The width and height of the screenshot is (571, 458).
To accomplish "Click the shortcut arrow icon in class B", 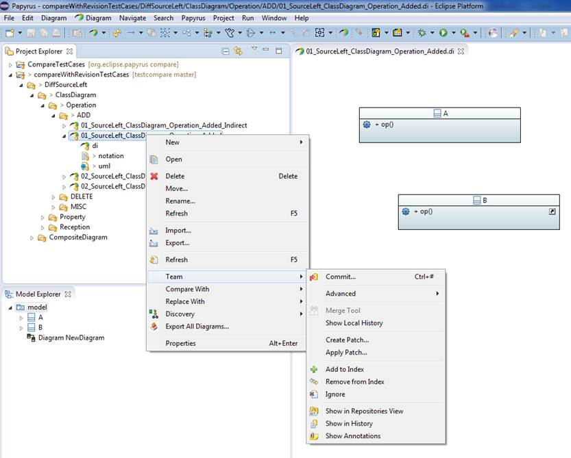I will [552, 211].
